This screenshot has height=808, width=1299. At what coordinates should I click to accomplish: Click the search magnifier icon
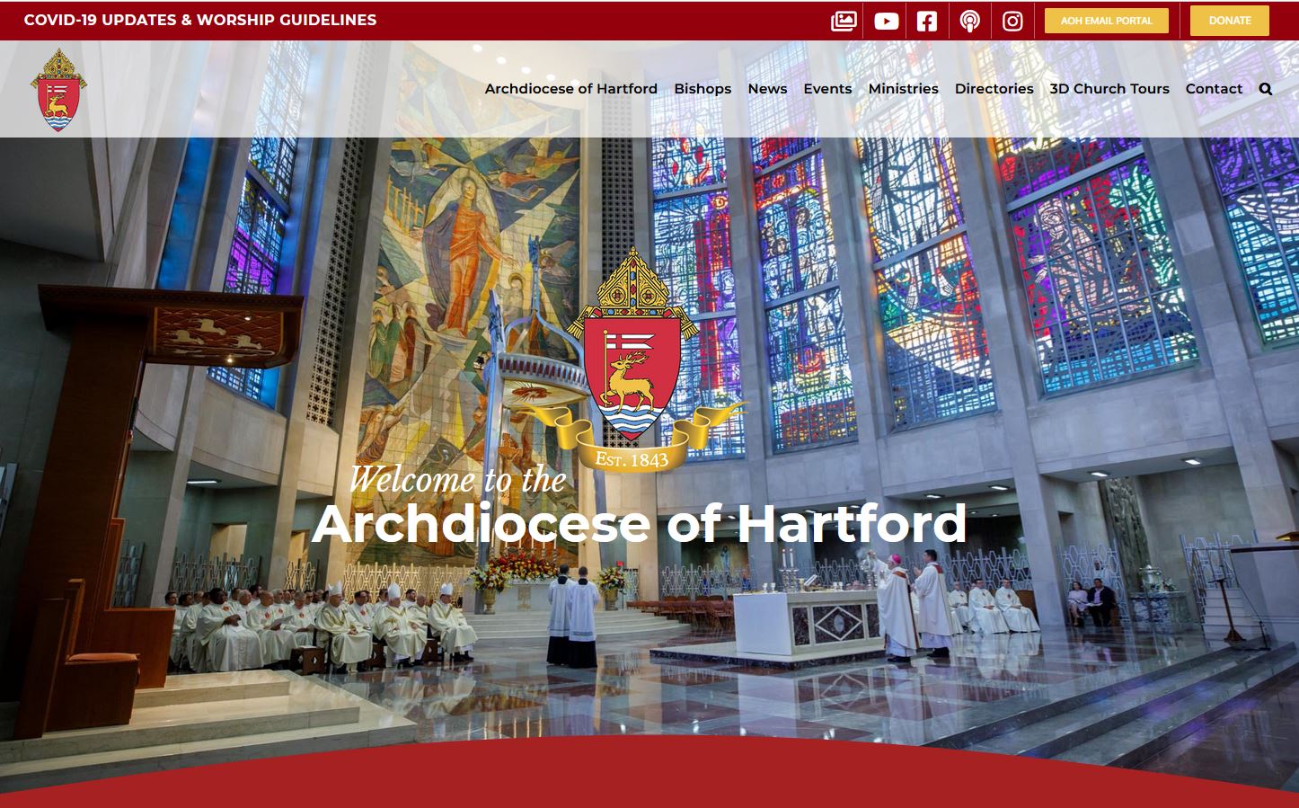[1265, 88]
